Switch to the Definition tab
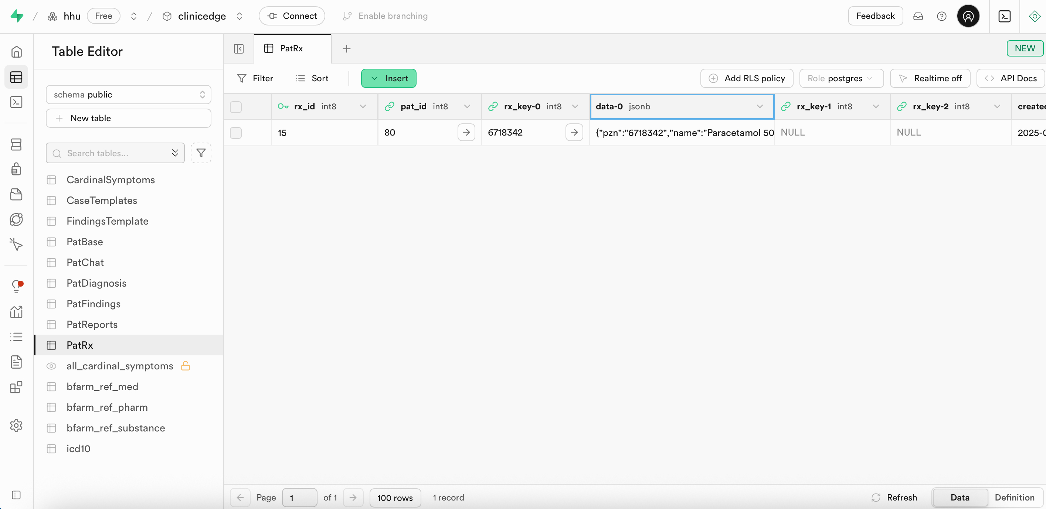This screenshot has height=509, width=1046. 1014,497
